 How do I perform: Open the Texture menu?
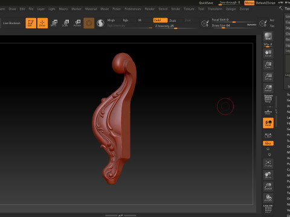pyautogui.click(x=189, y=9)
